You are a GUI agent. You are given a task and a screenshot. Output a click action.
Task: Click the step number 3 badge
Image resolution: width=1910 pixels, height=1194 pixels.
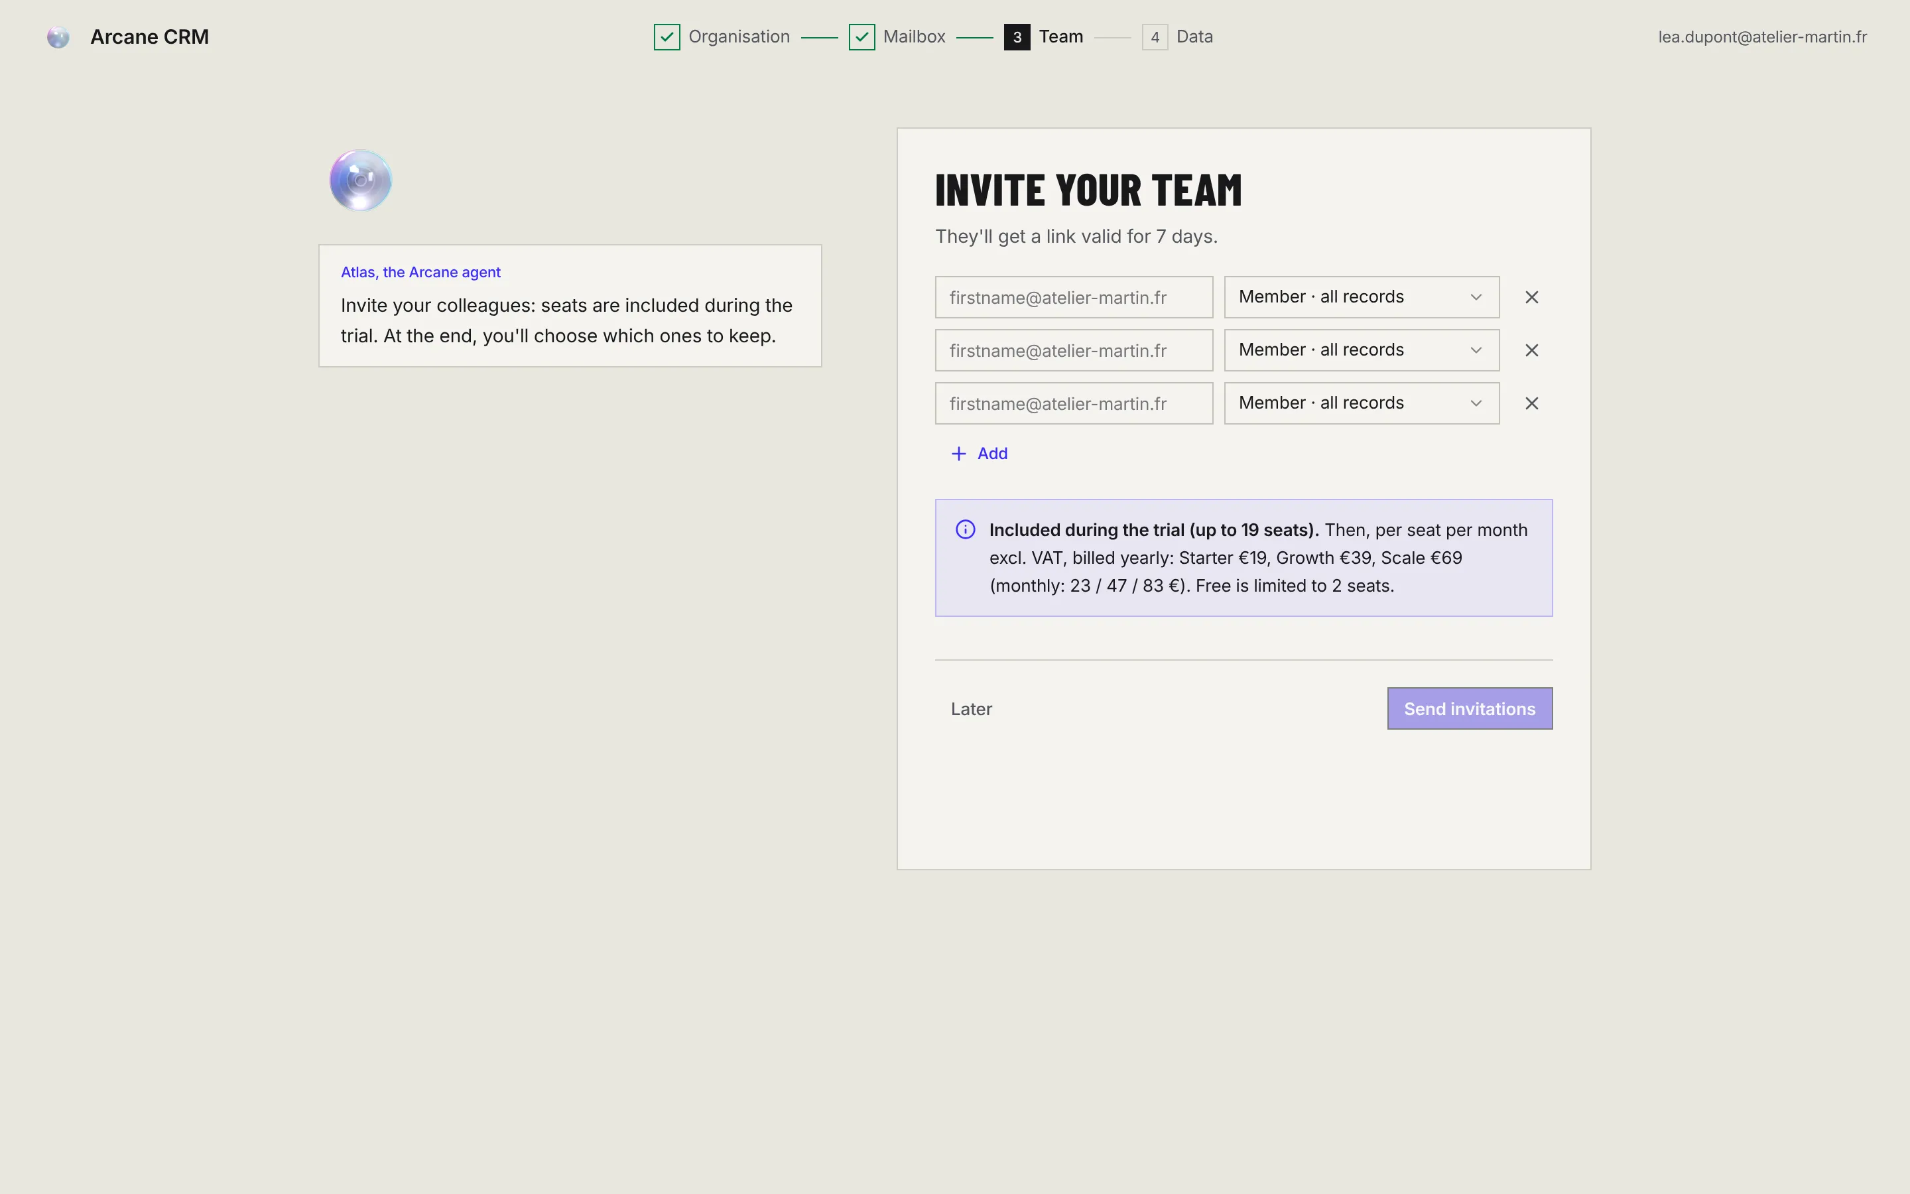coord(1017,37)
